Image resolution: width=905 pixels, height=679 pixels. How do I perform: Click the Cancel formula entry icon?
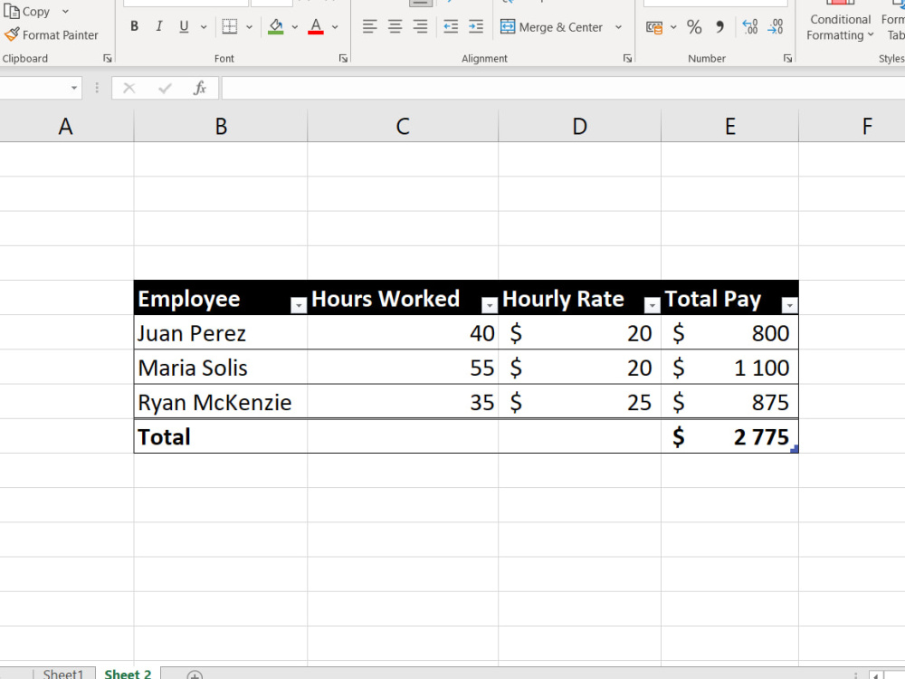point(129,88)
